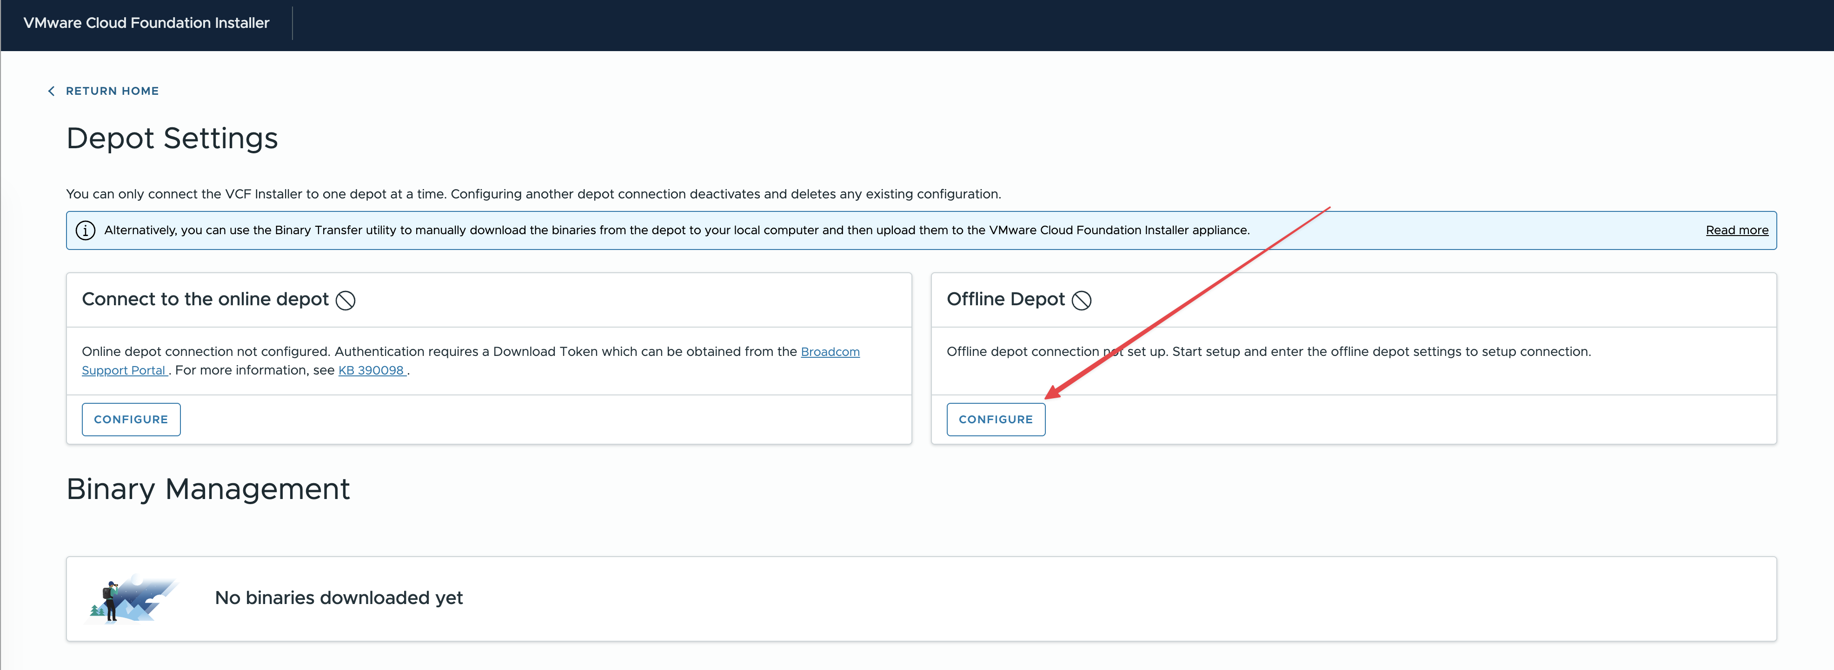Click the 'No binaries downloaded yet' message
This screenshot has height=670, width=1834.
[338, 598]
